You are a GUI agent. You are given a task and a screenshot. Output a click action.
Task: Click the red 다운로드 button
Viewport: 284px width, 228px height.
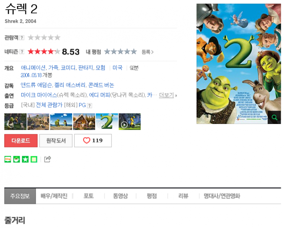(x=21, y=141)
